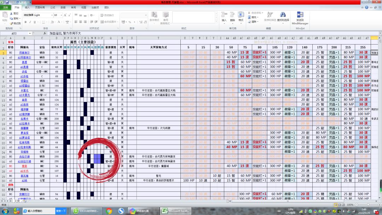Open the Name Box dropdown arrow

[x=30, y=33]
